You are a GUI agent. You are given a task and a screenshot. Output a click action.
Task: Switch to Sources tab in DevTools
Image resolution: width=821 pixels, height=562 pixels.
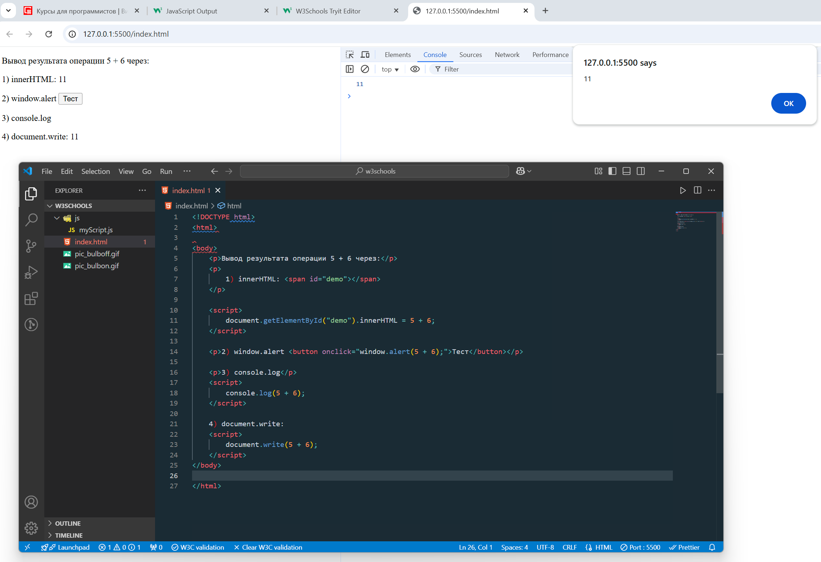click(471, 54)
